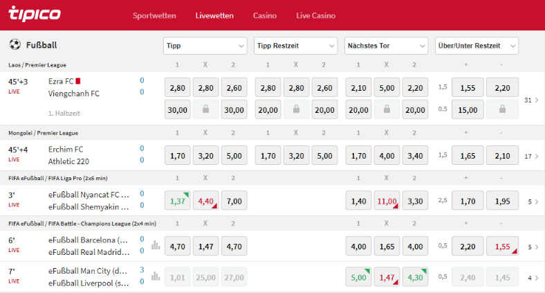Select Nächstes Tor odds 3,40 for Athletic 220
545x293 pixels.
pyautogui.click(x=415, y=156)
